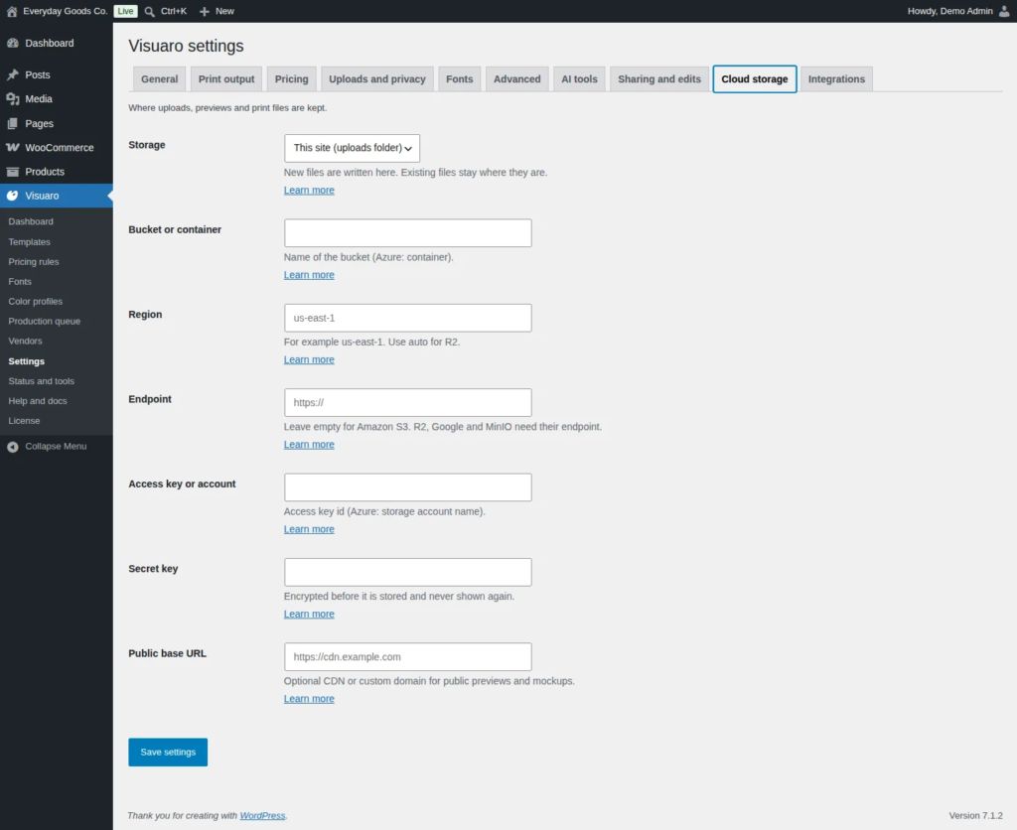
Task: Open Help and docs submenu item
Action: click(x=38, y=401)
